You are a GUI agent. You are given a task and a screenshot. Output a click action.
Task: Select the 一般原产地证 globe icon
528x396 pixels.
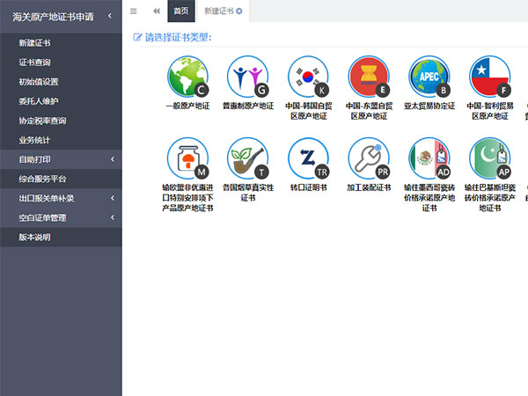click(x=188, y=77)
